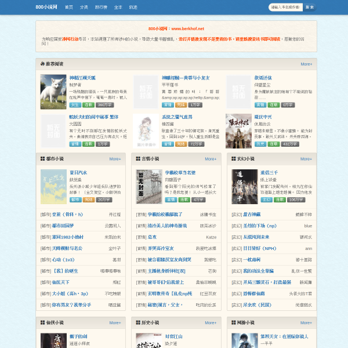The image size is (348, 348).
Task: Open the last item of the top navigation bar
Action: (x=133, y=8)
